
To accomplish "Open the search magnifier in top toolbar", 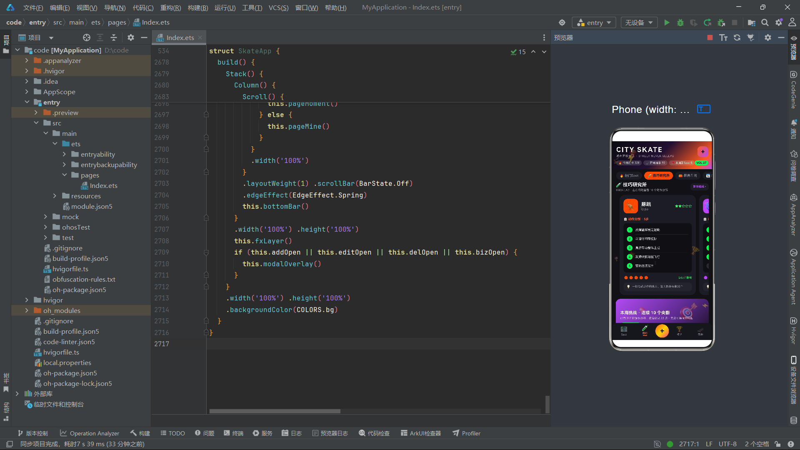I will pyautogui.click(x=765, y=22).
